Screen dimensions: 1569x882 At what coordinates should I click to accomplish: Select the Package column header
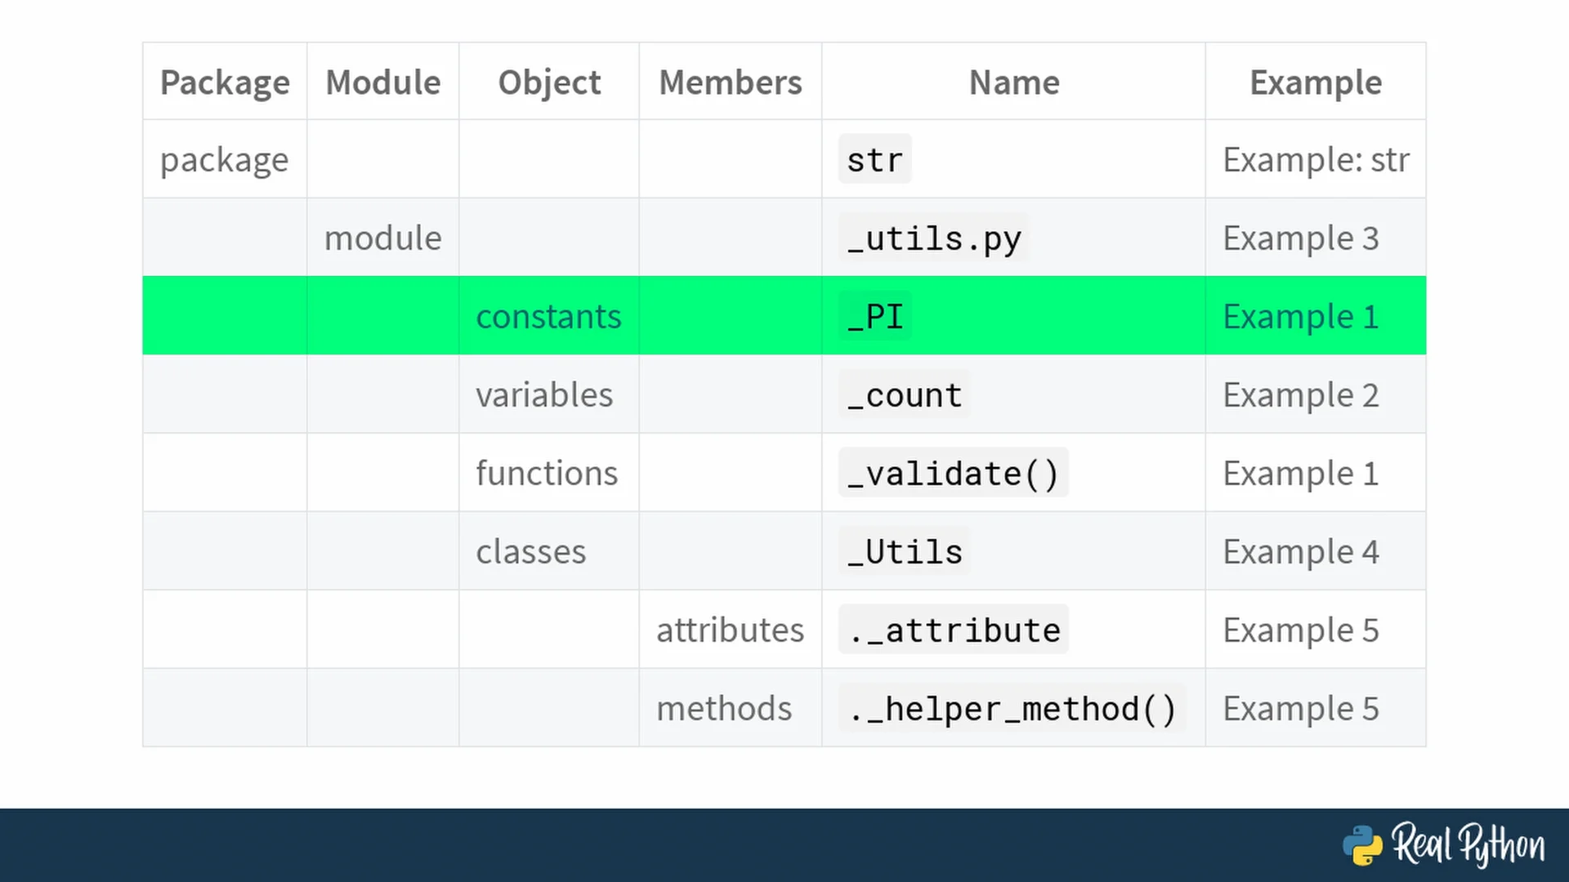(x=225, y=82)
